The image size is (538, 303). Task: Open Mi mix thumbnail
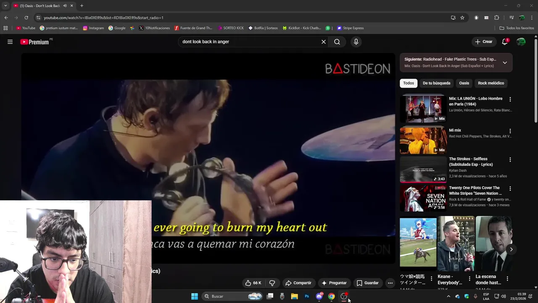[423, 140]
